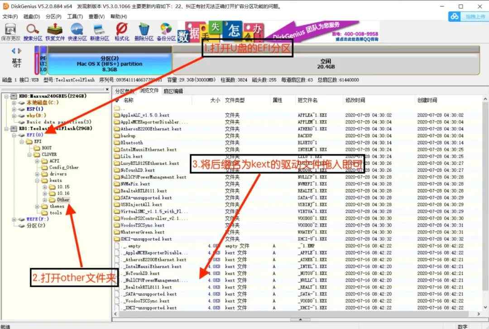Viewport: 489px width, 329px height.
Task: Select the NVMeFix.kext folder row
Action: (x=297, y=184)
